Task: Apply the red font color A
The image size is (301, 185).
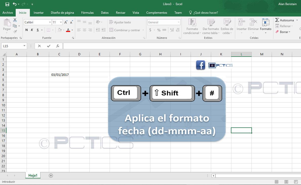Action: [68, 30]
